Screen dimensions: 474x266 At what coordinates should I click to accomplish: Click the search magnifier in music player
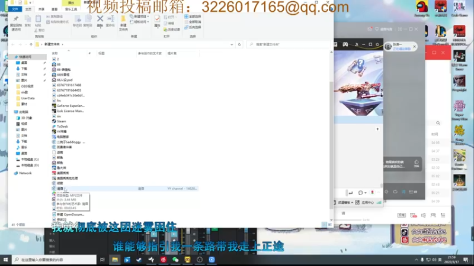(x=438, y=123)
